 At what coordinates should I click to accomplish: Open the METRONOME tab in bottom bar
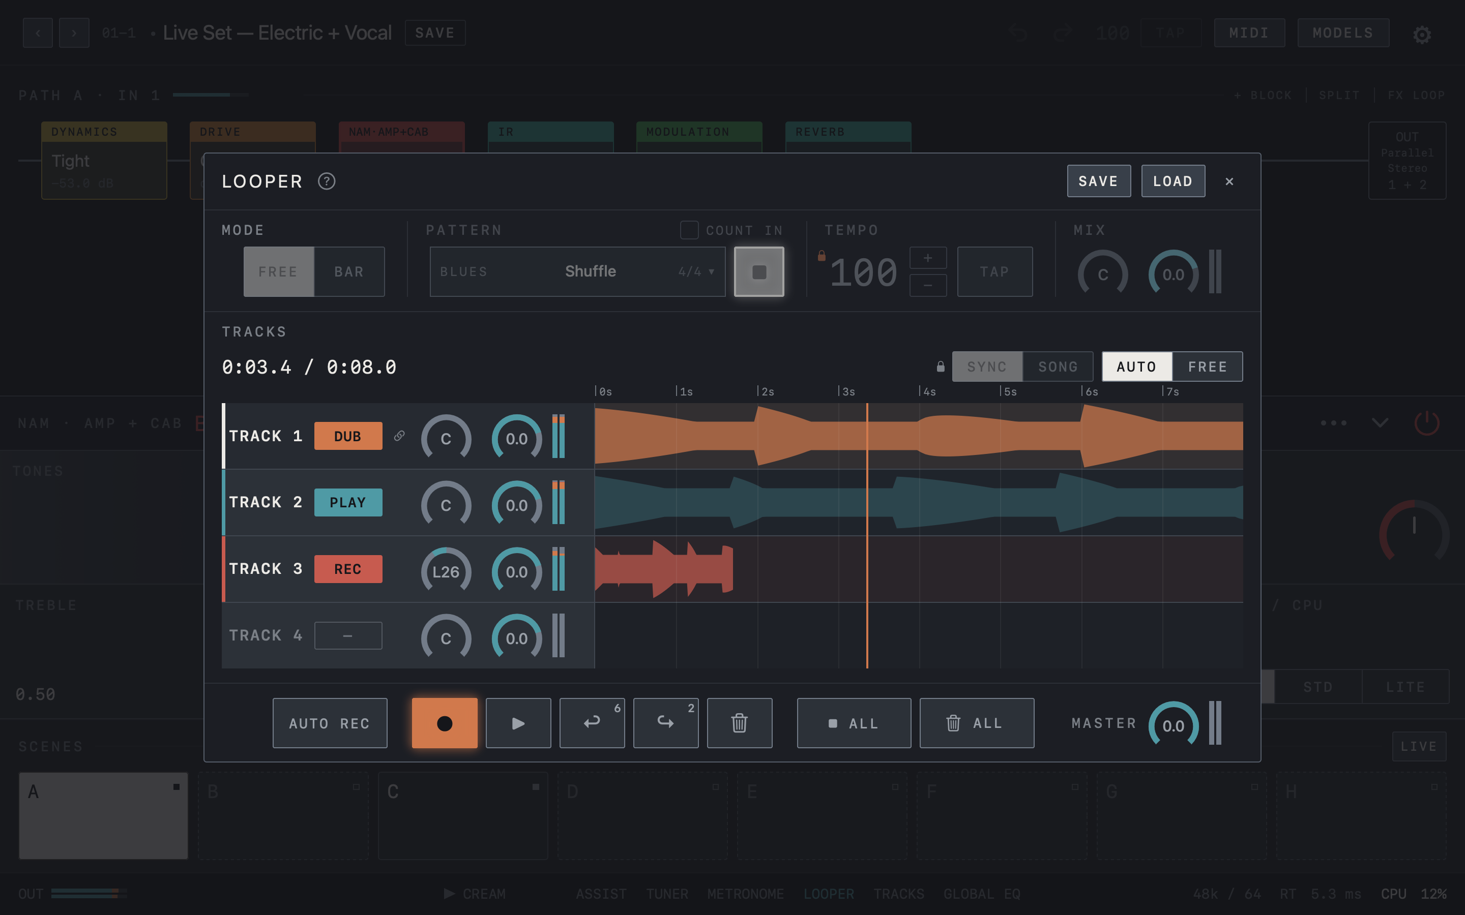pyautogui.click(x=746, y=894)
